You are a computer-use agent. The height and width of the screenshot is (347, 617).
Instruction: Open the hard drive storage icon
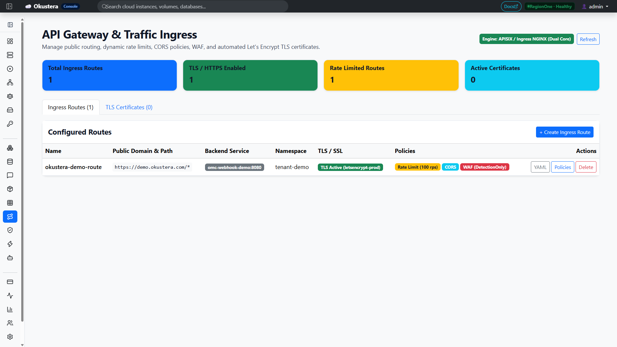[10, 110]
